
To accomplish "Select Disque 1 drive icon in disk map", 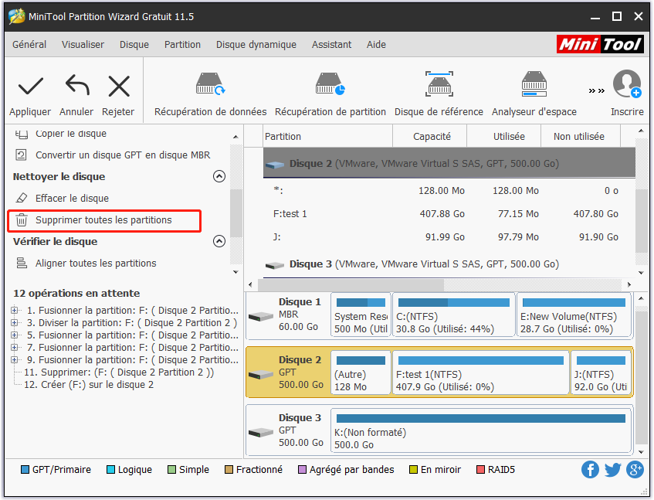I will tap(261, 317).
